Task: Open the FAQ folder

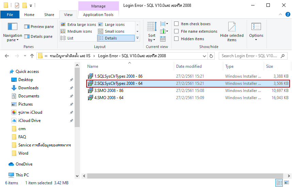Action: (19, 137)
